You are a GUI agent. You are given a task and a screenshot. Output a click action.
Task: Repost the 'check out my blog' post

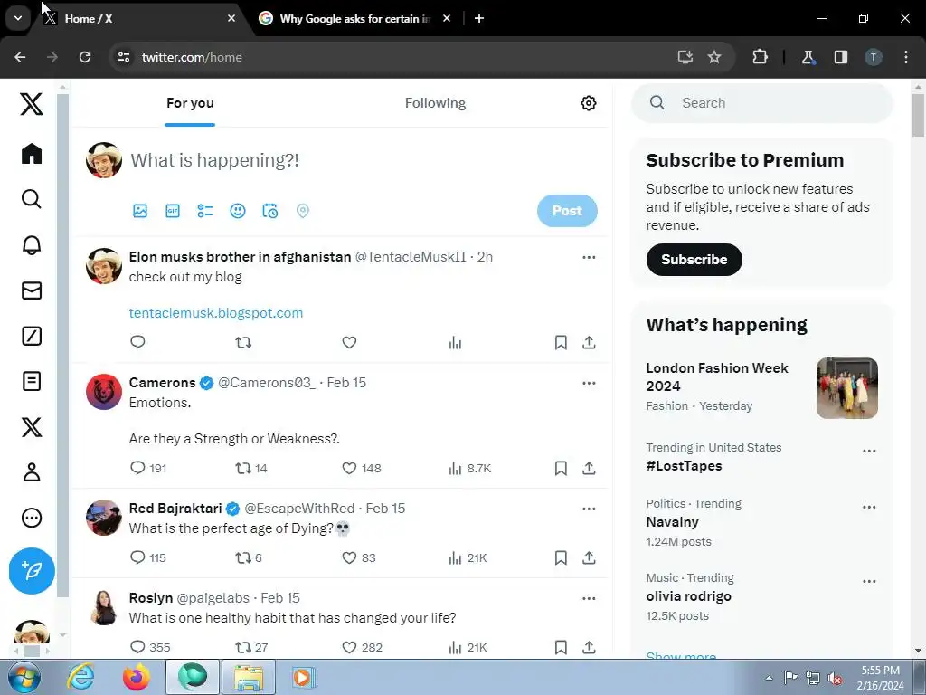point(243,342)
